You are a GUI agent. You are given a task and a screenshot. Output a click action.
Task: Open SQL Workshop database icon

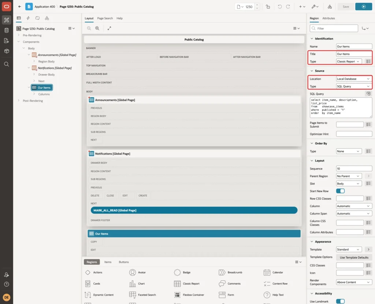7,30
